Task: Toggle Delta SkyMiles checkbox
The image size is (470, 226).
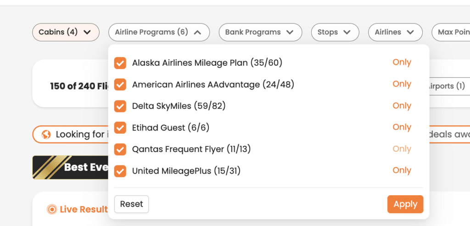Action: point(120,106)
